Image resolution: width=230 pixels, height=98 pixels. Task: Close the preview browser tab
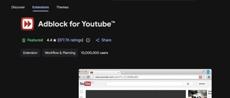tap(119, 72)
